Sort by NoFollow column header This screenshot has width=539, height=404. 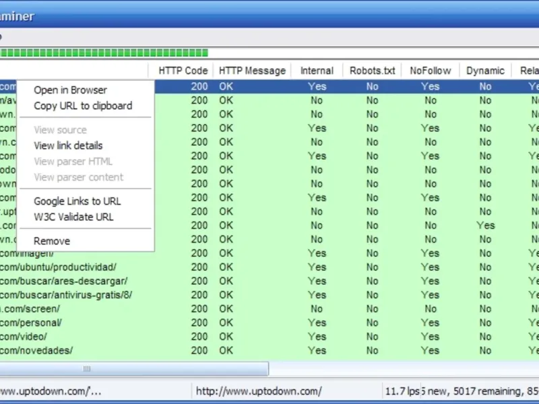(x=431, y=71)
